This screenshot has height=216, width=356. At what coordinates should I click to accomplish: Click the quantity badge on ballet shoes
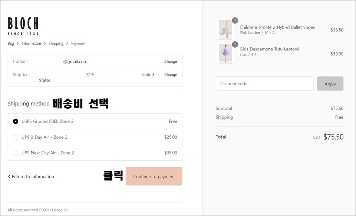(235, 20)
